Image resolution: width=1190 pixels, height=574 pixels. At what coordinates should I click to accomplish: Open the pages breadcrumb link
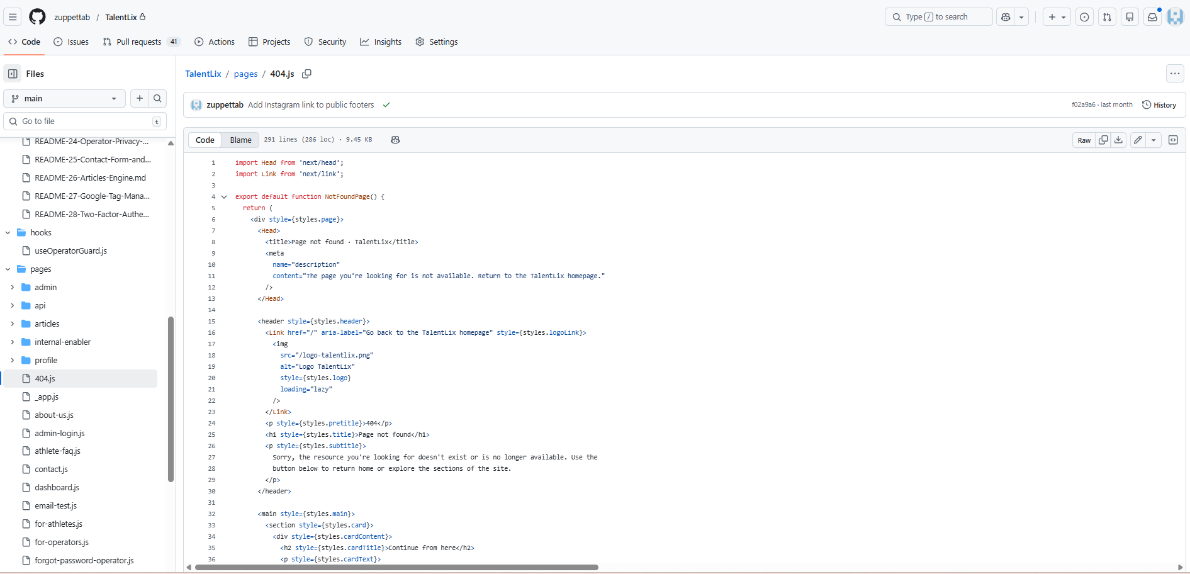click(245, 74)
